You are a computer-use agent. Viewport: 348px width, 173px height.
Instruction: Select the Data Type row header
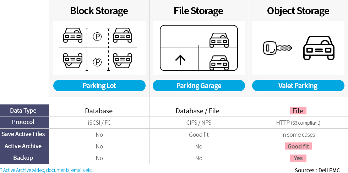click(x=24, y=110)
